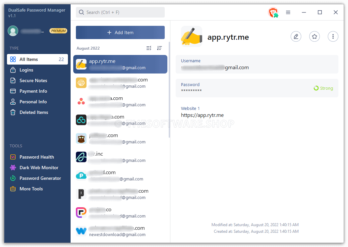Click the Logins lock icon

(x=13, y=70)
